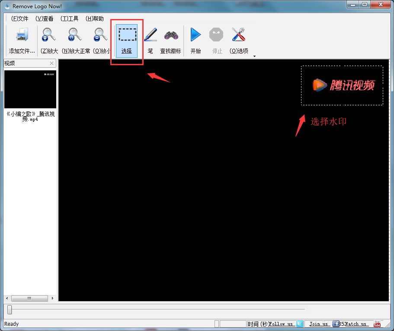394x331 pixels.
Task: Click the Watch us link
Action: coord(356,324)
